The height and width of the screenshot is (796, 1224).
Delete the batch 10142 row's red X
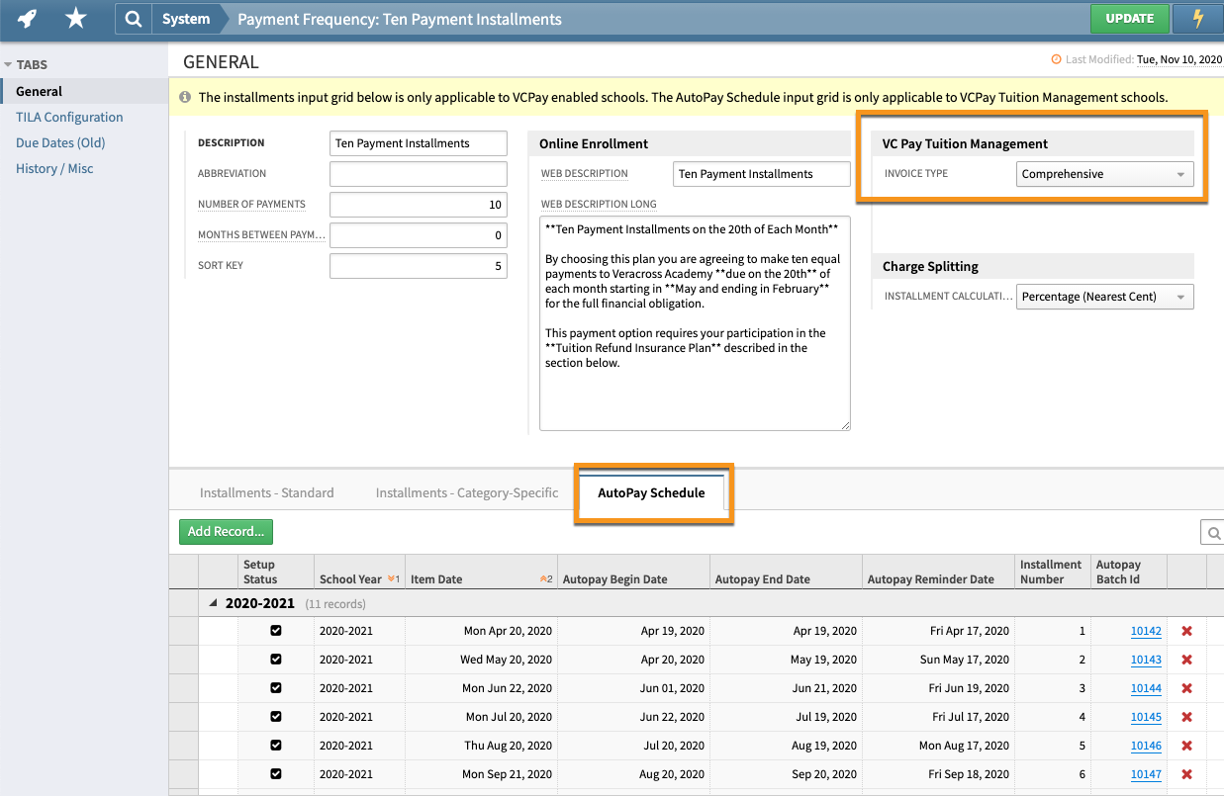(1186, 631)
